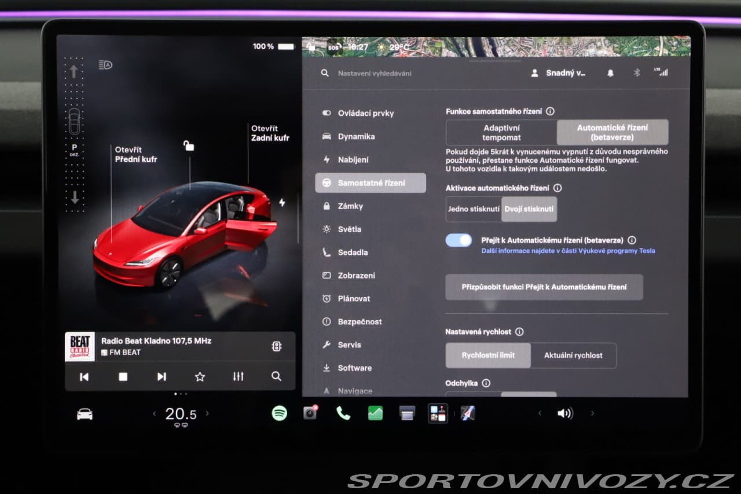Search radio stations with magnifier icon
741x494 pixels.
(276, 376)
